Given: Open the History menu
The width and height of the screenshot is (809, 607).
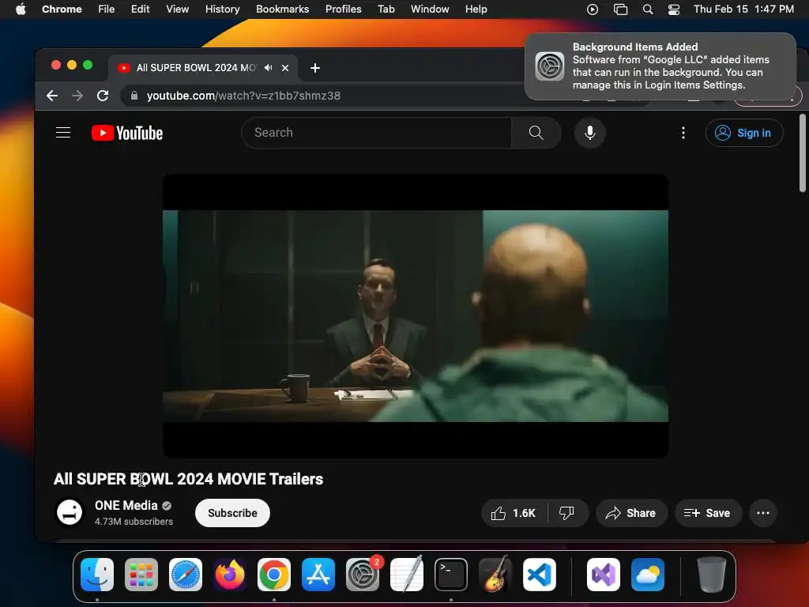Looking at the screenshot, I should click(222, 9).
